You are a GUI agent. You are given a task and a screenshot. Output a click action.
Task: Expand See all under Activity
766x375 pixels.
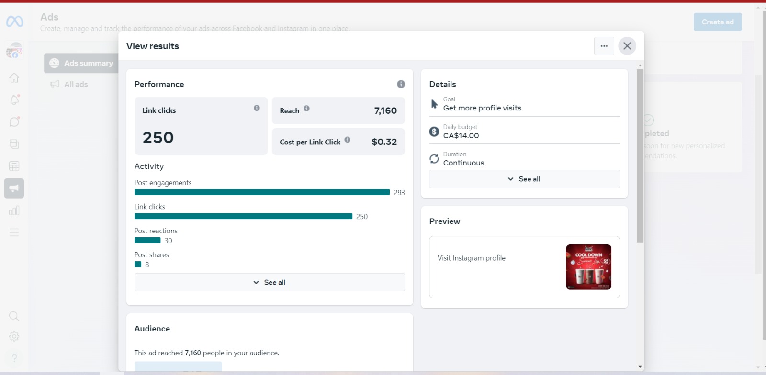[270, 282]
